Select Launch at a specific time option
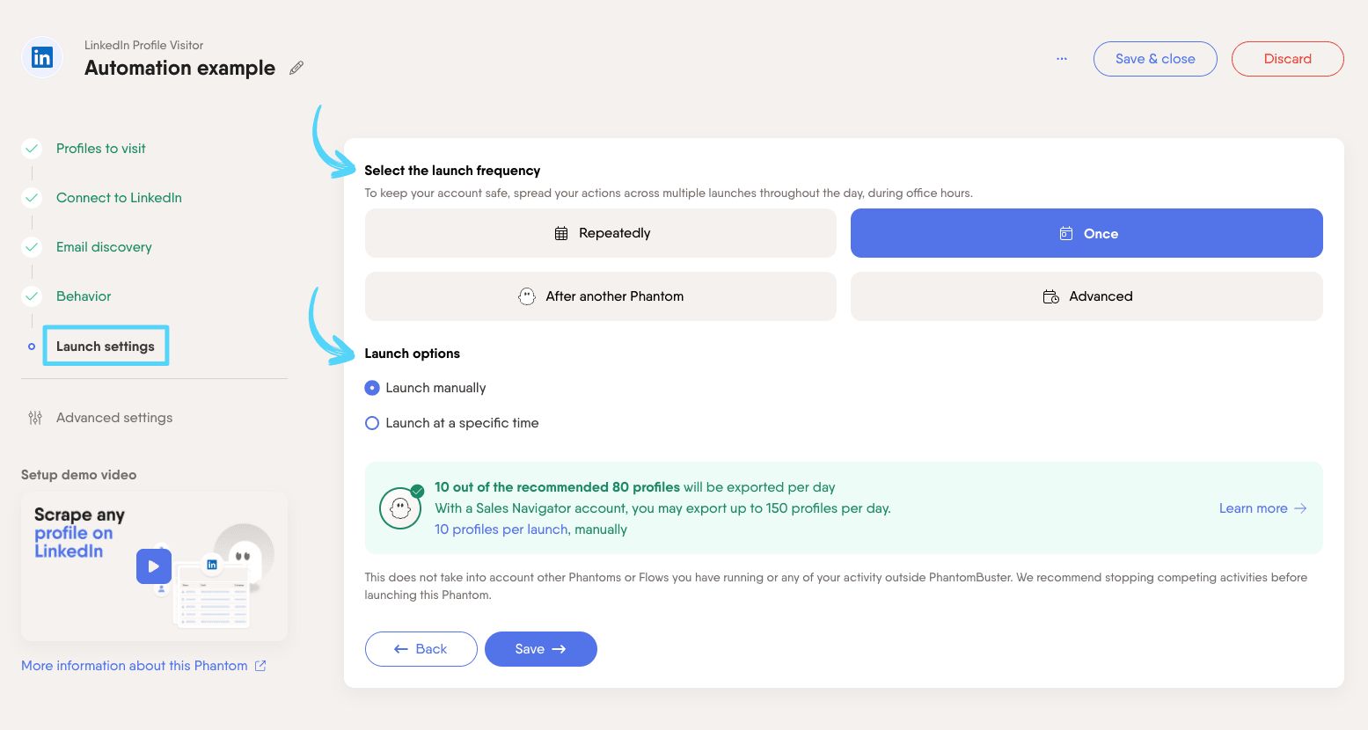Image resolution: width=1368 pixels, height=730 pixels. pos(372,423)
